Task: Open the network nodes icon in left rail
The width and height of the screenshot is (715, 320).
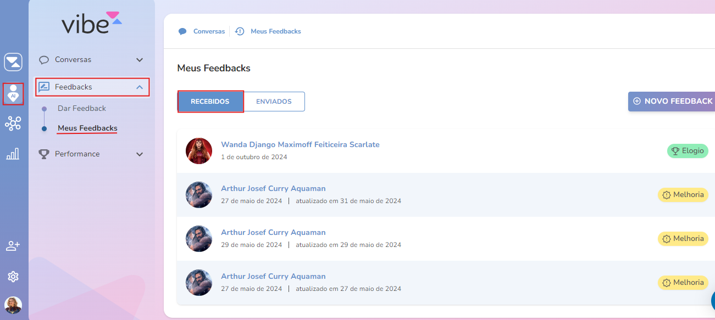Action: click(13, 123)
